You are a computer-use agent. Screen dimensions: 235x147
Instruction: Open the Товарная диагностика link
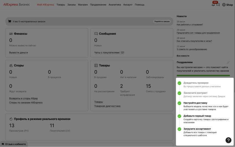click(x=107, y=106)
